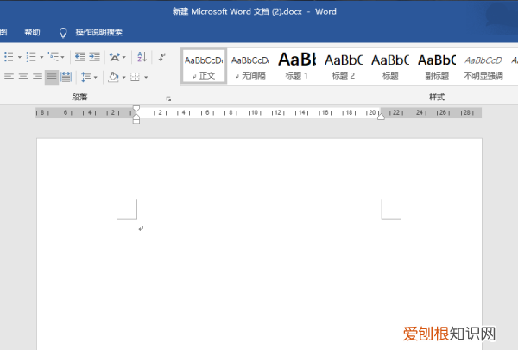Click 操作说明搜索 tell-me search box

98,32
